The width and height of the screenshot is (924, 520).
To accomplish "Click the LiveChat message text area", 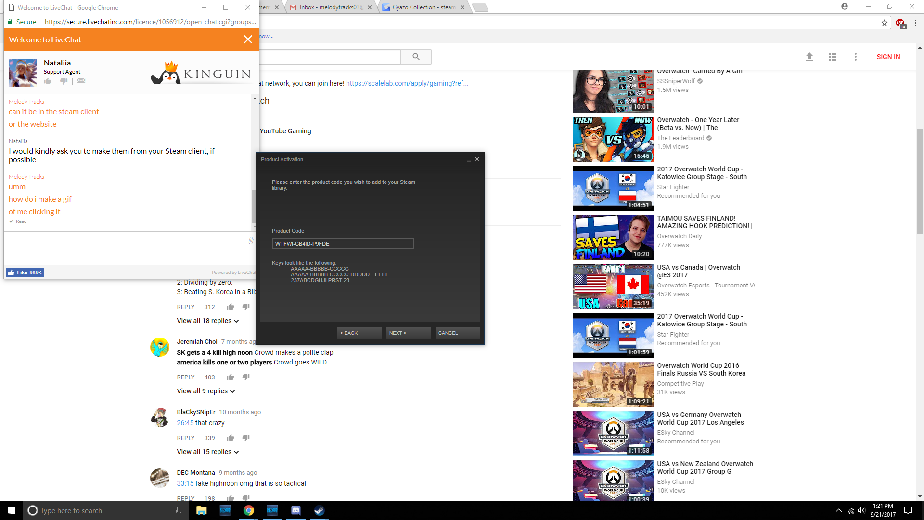I will 126,248.
